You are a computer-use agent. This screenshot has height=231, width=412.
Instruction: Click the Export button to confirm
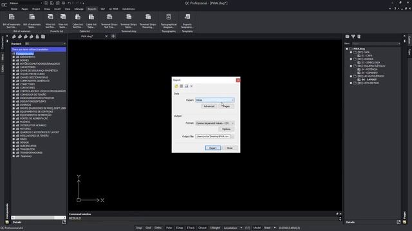coord(213,148)
